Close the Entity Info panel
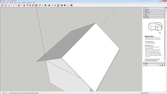The width and height of the screenshot is (167, 94). pos(165,9)
